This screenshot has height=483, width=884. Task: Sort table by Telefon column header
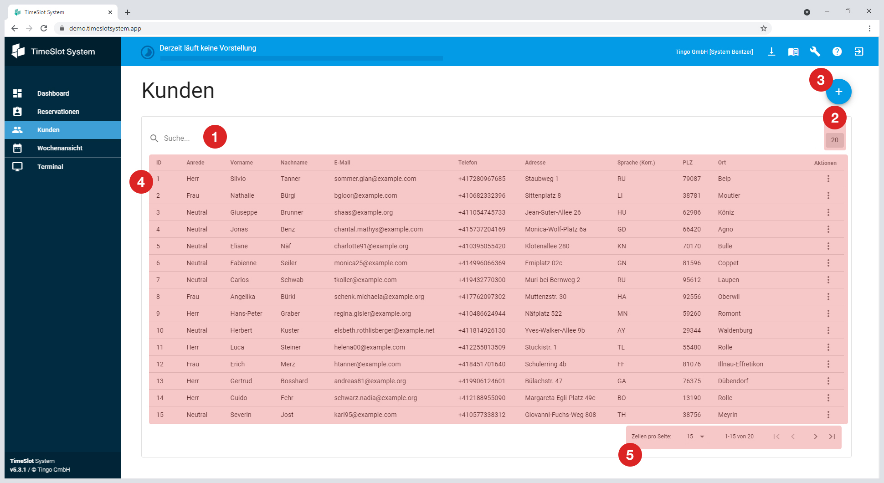click(468, 163)
